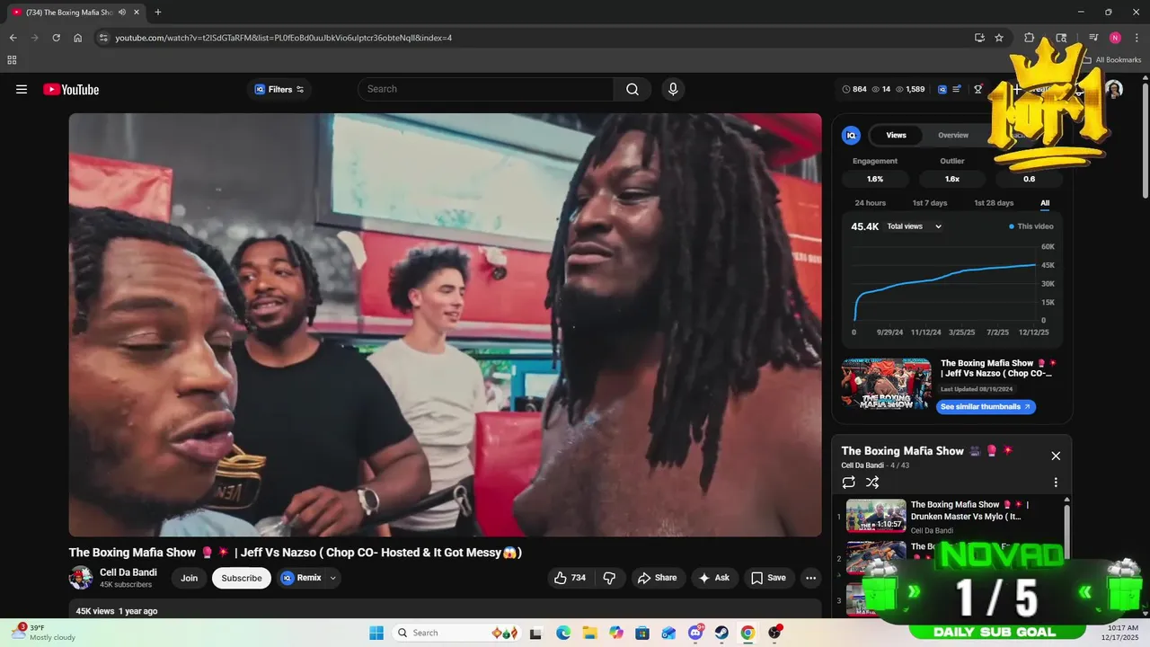This screenshot has height=647, width=1150.
Task: Open Discord from taskbar
Action: (695, 633)
